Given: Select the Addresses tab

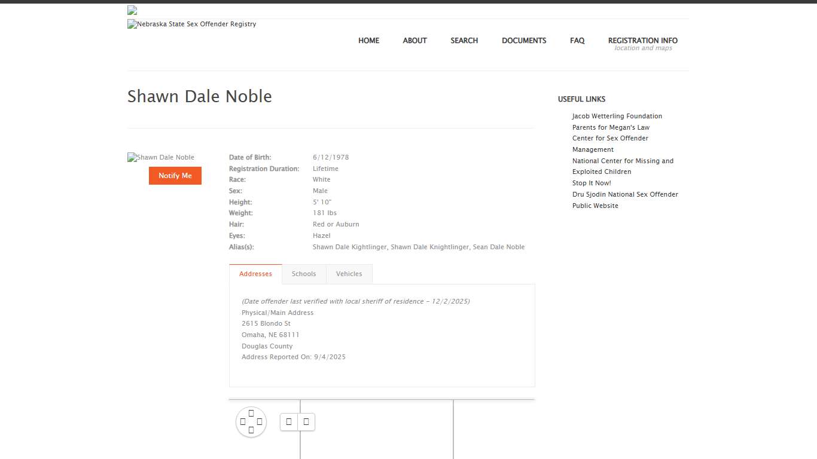Looking at the screenshot, I should point(255,273).
